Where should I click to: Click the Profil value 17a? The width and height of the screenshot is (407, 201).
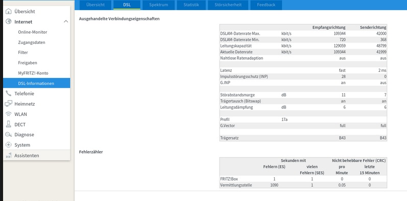tap(284, 119)
